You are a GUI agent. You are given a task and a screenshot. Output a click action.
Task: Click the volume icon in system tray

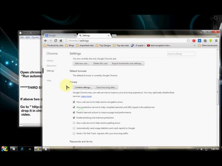click(x=202, y=149)
